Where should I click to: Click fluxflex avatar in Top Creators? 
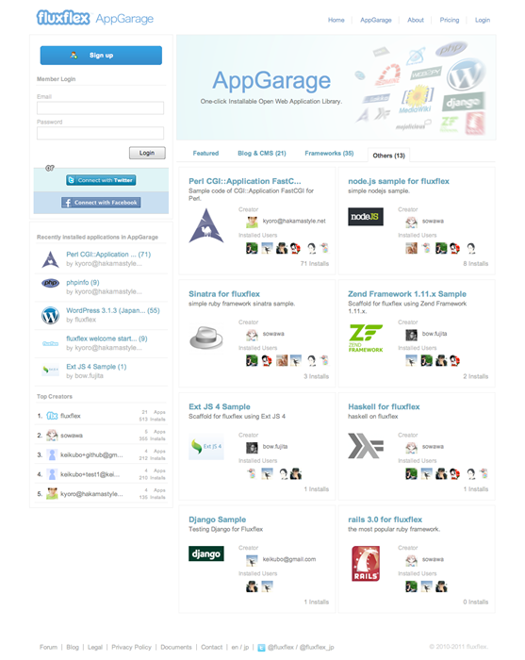[x=52, y=416]
